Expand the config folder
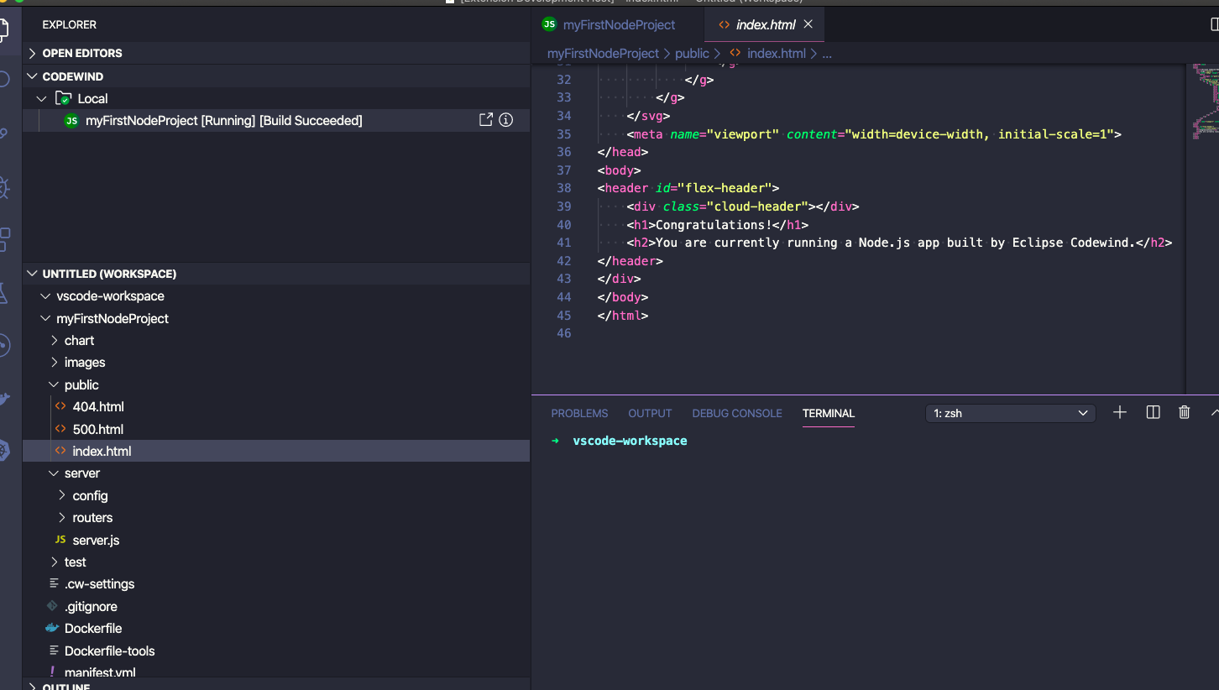The width and height of the screenshot is (1219, 690). 62,495
